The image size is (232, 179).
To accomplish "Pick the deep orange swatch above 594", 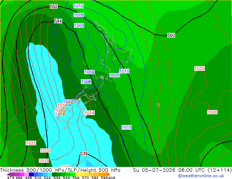I will (x=105, y=174).
